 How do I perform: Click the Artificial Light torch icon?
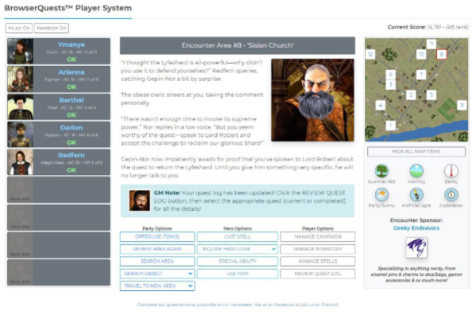416,195
